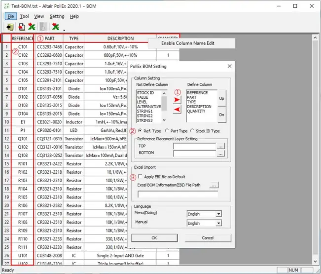Enable Apply EBI file as Default checkbox
The width and height of the screenshot is (321, 274).
pyautogui.click(x=141, y=177)
